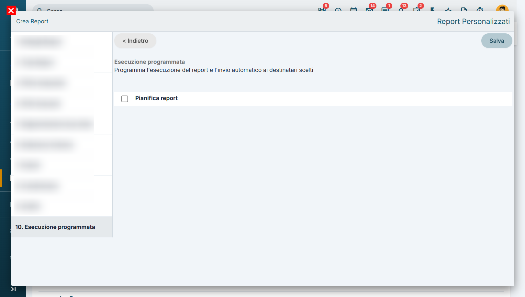Viewport: 525px width, 297px height.
Task: Open workflow icon with badge 5
Action: tap(322, 9)
